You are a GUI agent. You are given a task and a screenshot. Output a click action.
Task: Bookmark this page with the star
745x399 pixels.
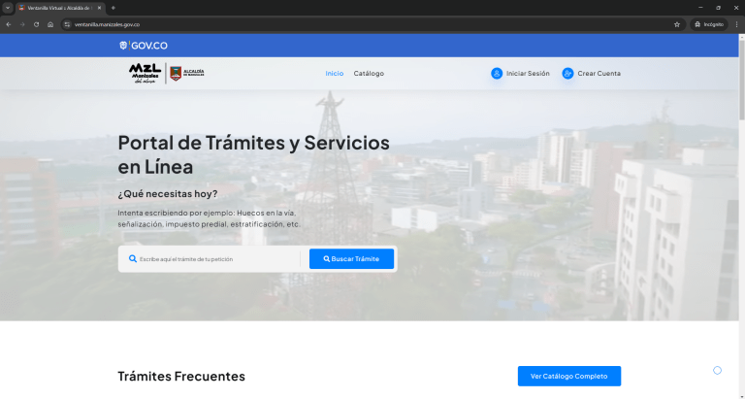click(677, 24)
